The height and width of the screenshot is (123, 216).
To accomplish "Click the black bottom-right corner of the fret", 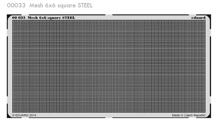I will coord(209,116).
